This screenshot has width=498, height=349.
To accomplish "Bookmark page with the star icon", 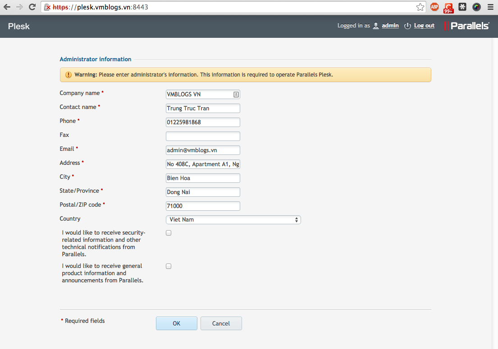I will point(420,7).
